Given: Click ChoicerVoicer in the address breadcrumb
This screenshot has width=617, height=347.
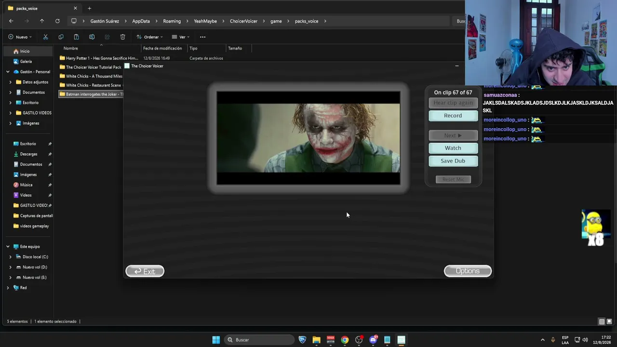Looking at the screenshot, I should tap(243, 21).
